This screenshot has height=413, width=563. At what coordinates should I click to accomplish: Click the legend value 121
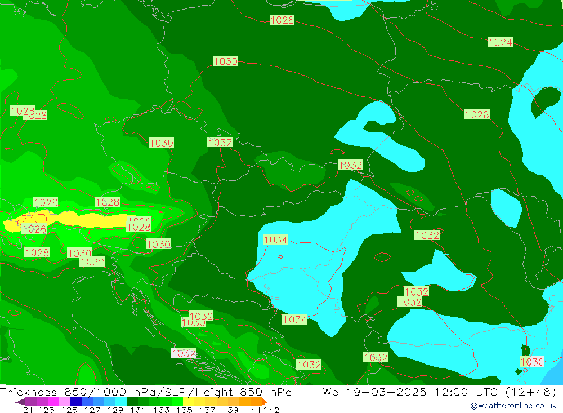(x=25, y=410)
